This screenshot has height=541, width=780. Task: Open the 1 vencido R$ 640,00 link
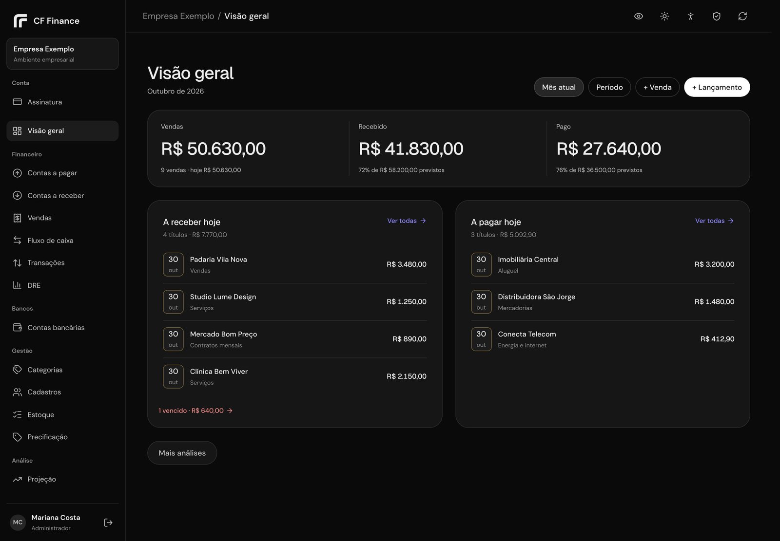[195, 410]
